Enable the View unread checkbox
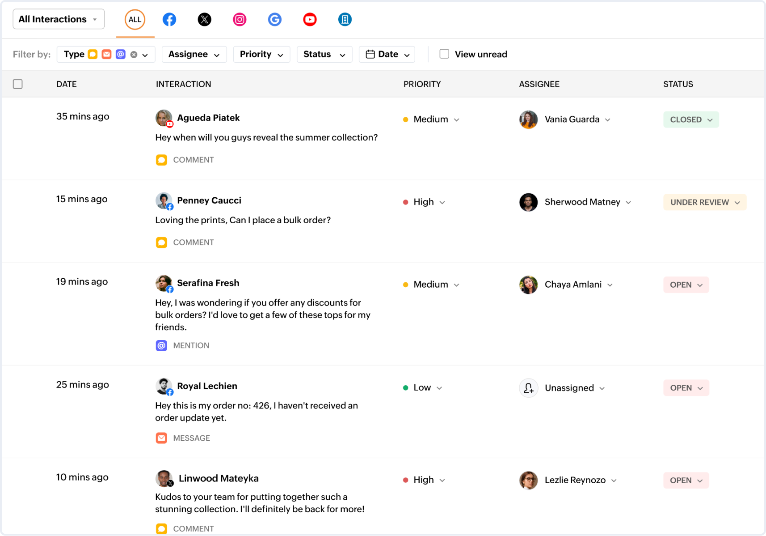Image resolution: width=766 pixels, height=536 pixels. [x=444, y=54]
